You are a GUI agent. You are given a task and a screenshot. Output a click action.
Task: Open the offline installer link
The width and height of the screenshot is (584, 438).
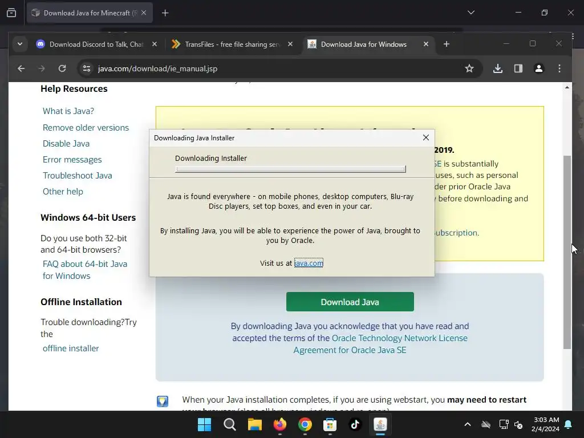[x=71, y=348]
